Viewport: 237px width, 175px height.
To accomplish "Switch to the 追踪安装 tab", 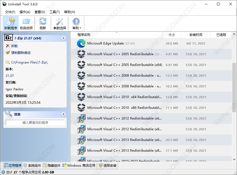I will pos(108,165).
